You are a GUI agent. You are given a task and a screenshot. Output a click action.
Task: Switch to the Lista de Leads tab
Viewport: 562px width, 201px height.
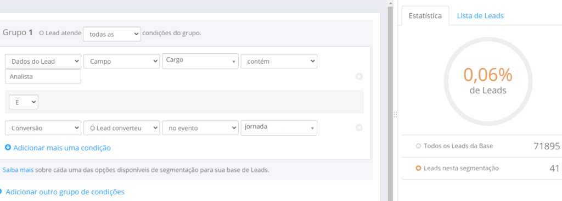[x=480, y=16]
